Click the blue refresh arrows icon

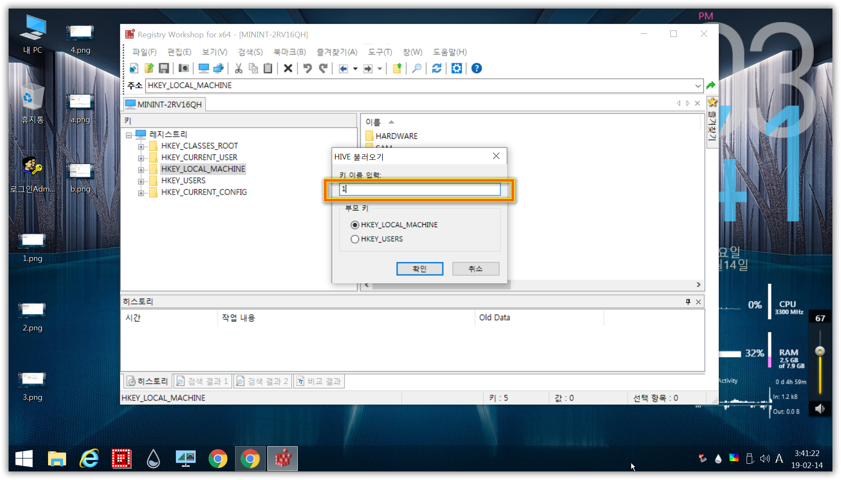pos(437,69)
